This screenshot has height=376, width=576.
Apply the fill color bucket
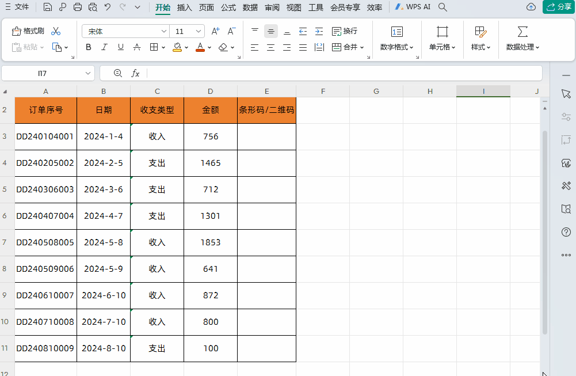[177, 47]
